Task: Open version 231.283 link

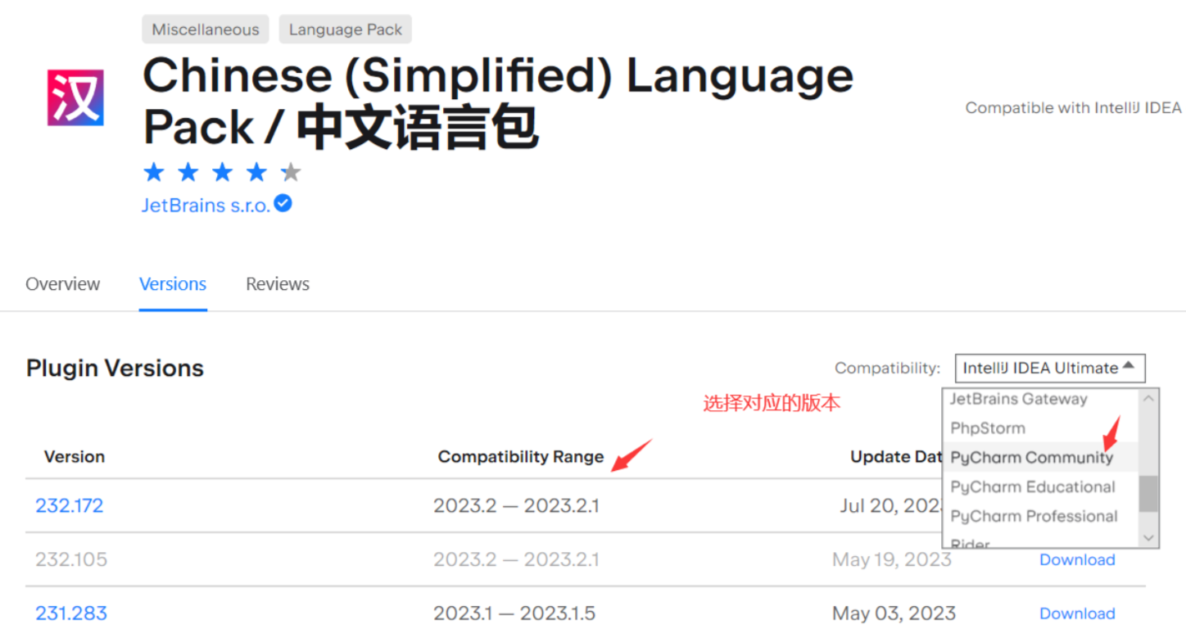Action: (x=71, y=613)
